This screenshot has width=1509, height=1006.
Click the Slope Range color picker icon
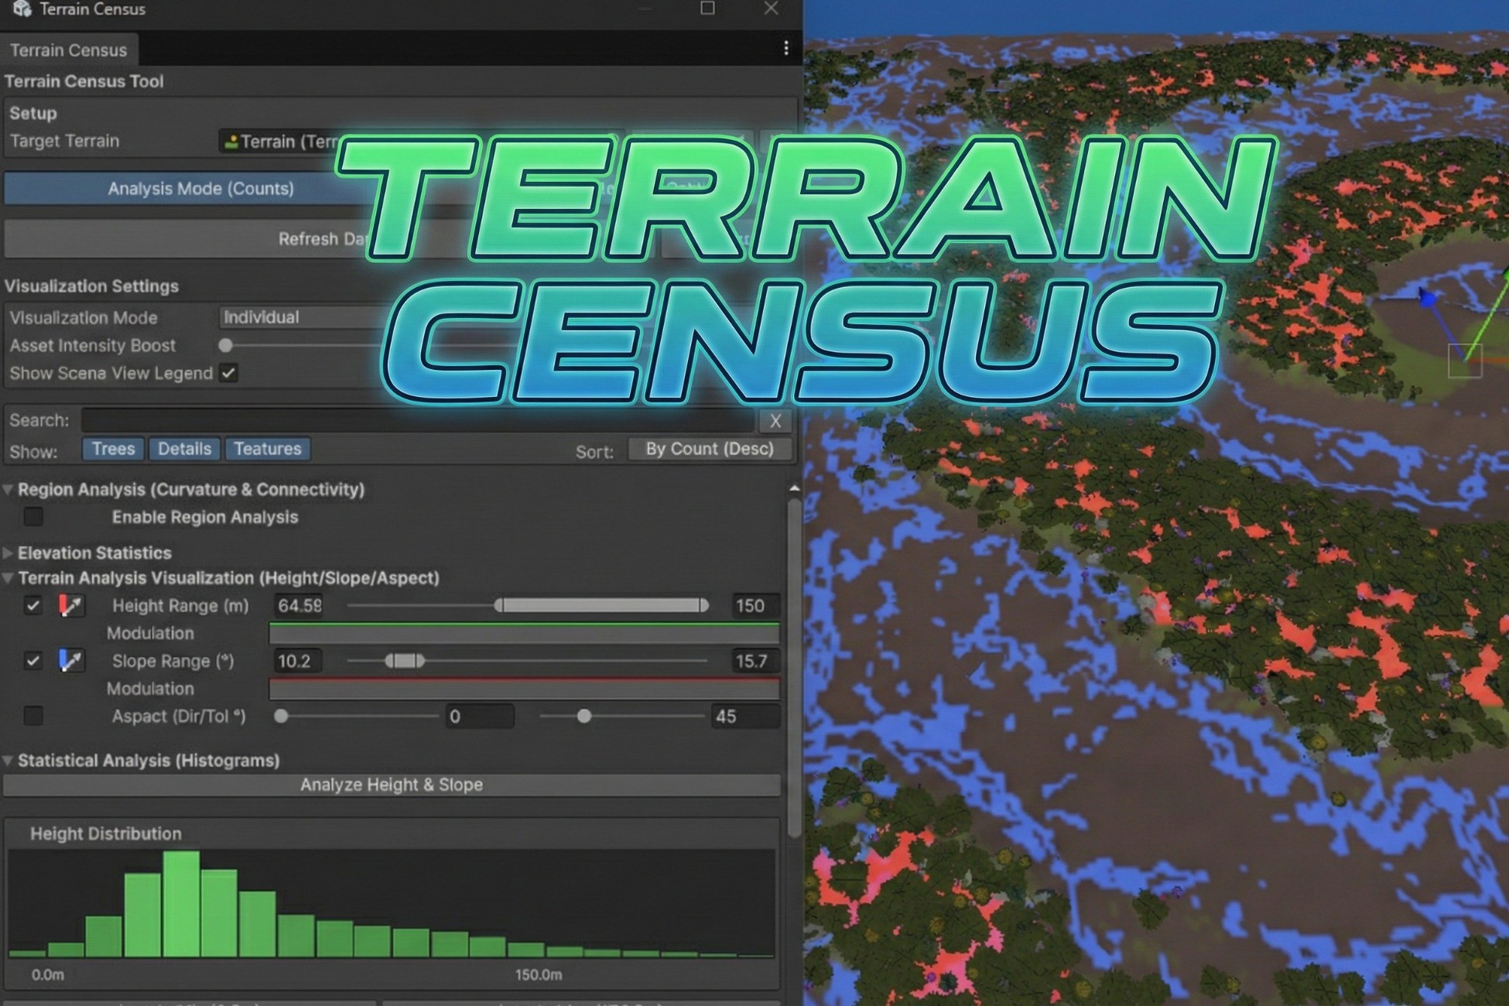click(70, 661)
